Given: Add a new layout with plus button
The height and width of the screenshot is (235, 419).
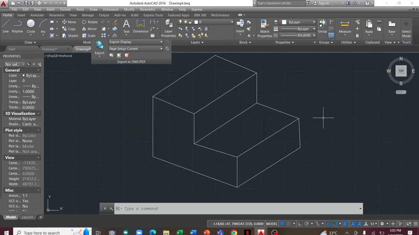Looking at the screenshot, I should [x=41, y=217].
